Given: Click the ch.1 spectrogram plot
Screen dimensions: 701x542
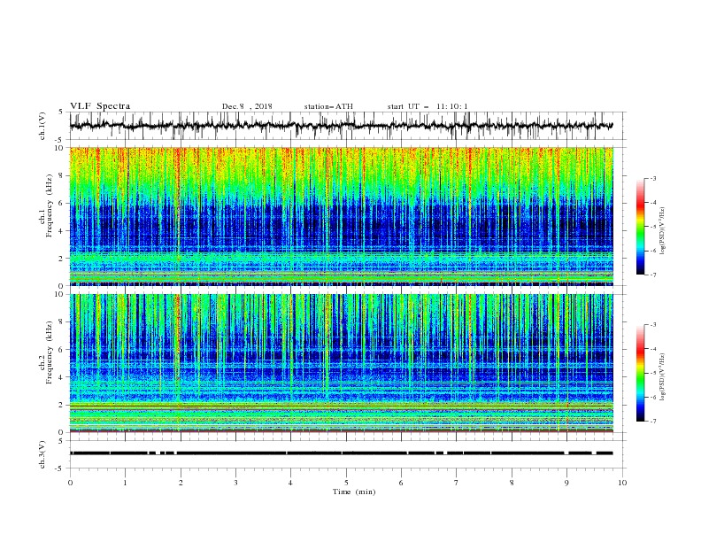Looking at the screenshot, I should 342,216.
